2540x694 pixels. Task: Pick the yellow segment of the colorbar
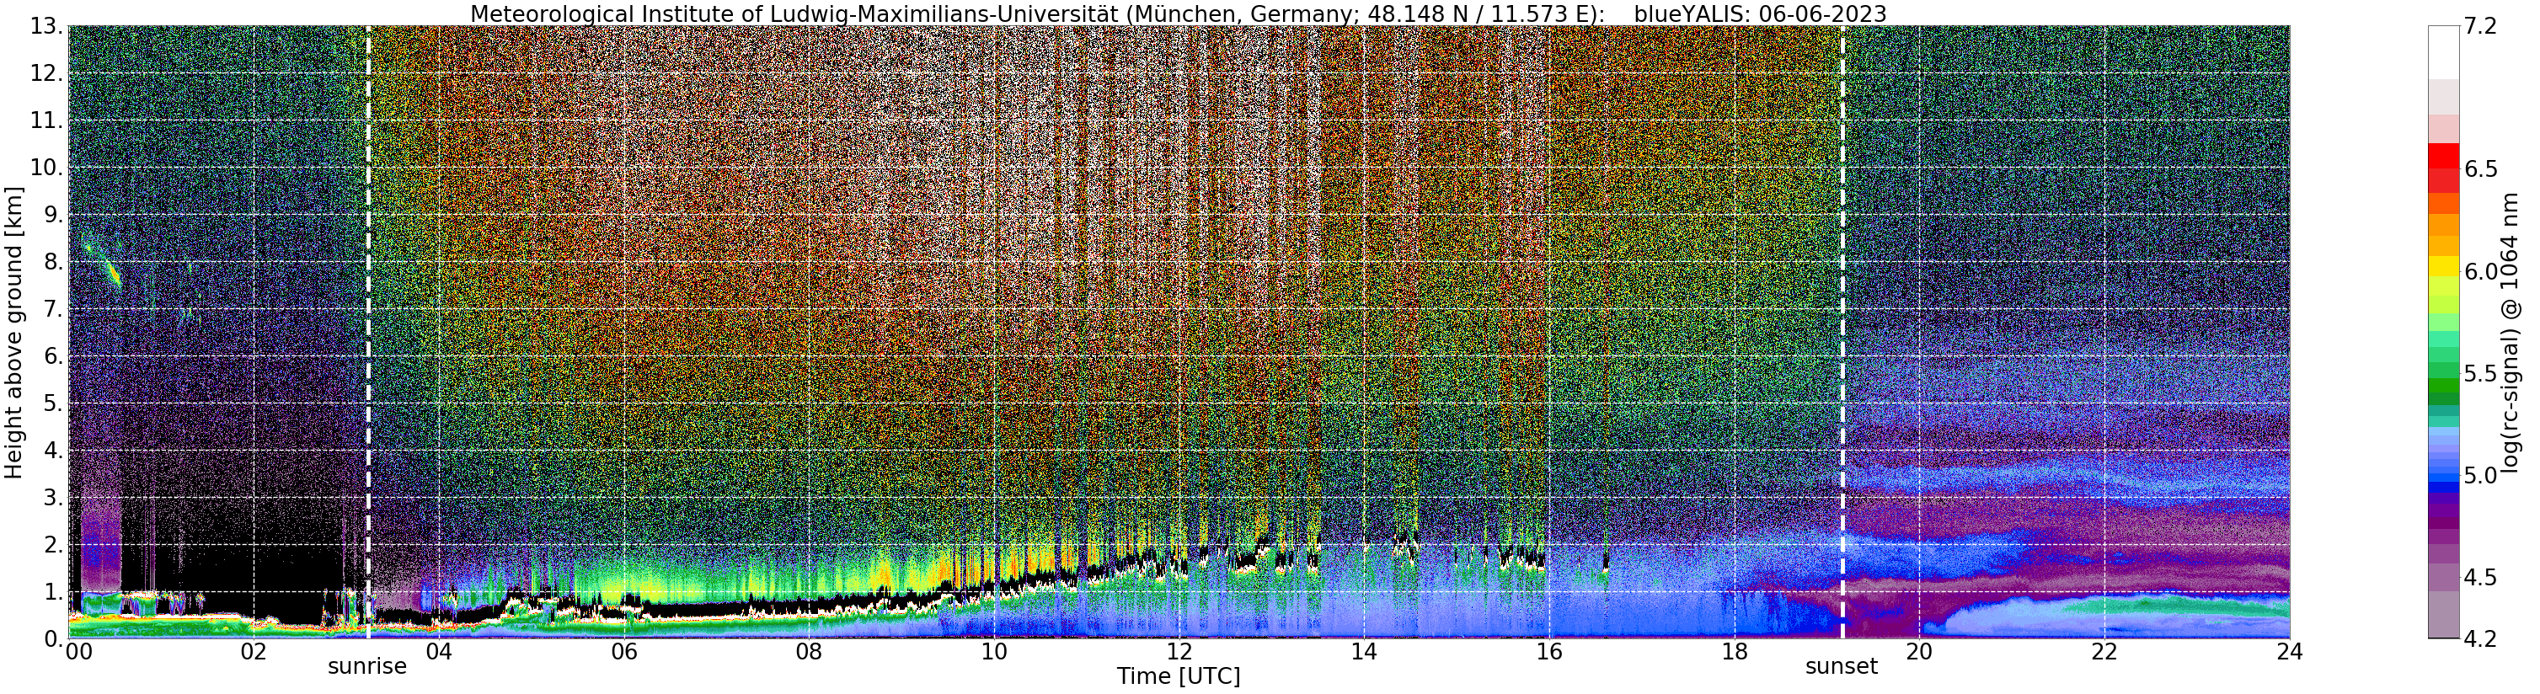[x=2443, y=266]
